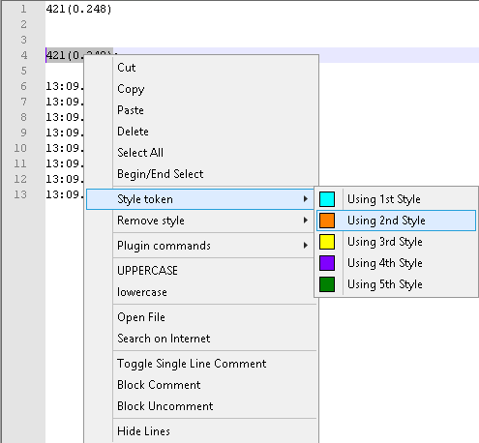Click line number 5 in the margin
The width and height of the screenshot is (479, 443).
tap(23, 71)
